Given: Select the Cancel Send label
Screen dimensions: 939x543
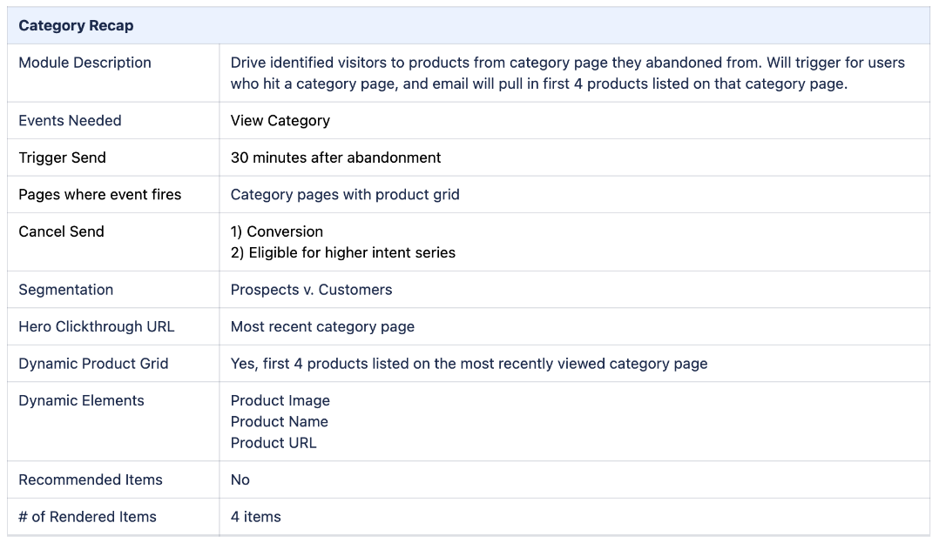Looking at the screenshot, I should pyautogui.click(x=61, y=232).
